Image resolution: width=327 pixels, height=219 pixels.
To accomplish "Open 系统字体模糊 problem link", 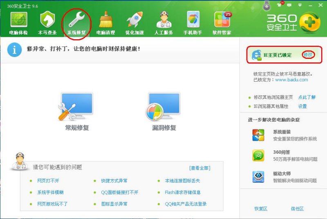I will click(50, 192).
